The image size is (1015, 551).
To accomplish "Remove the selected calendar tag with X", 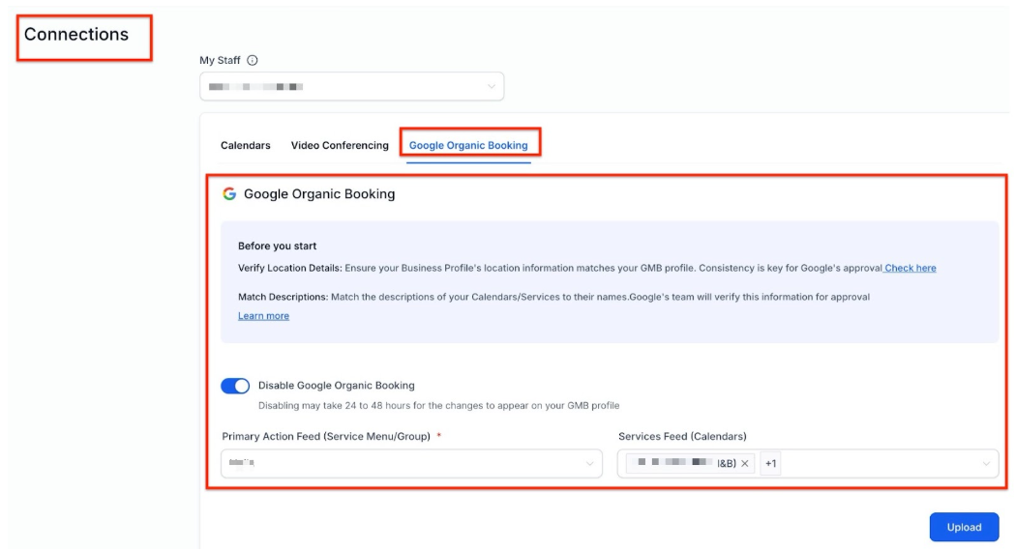I will point(745,464).
